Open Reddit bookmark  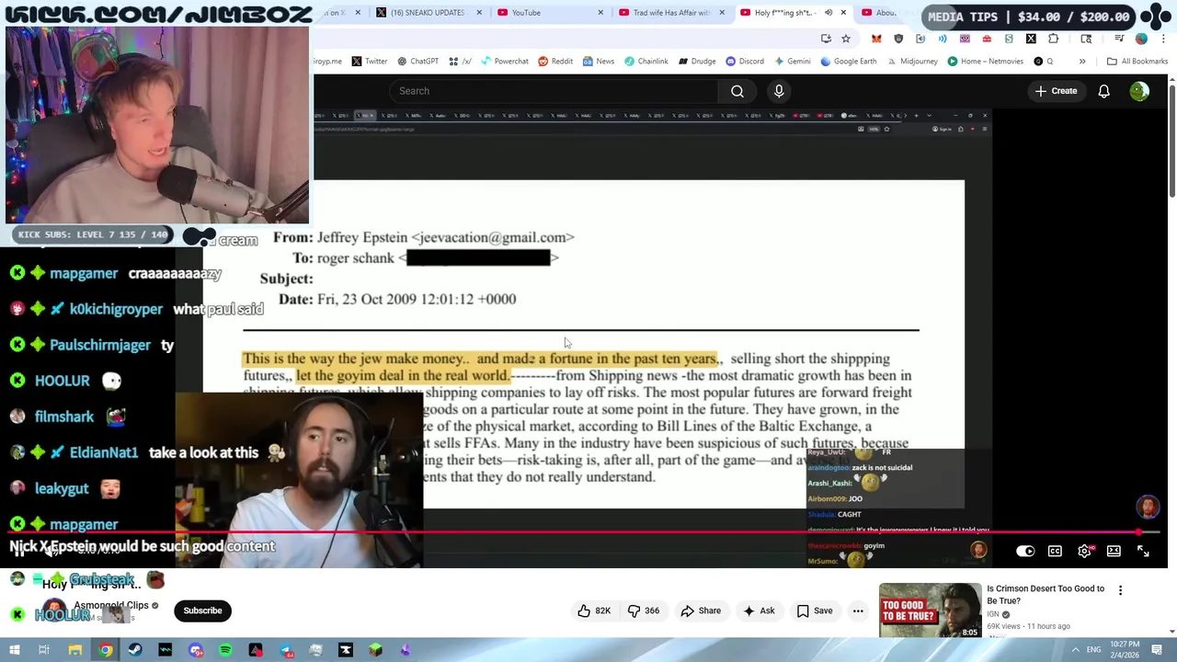[555, 62]
